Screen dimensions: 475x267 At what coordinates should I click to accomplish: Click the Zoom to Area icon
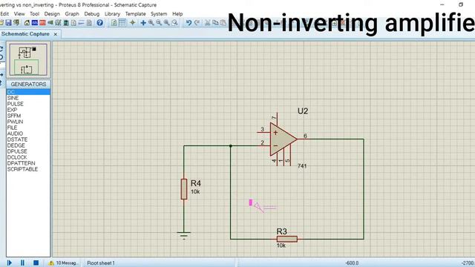[x=174, y=23]
